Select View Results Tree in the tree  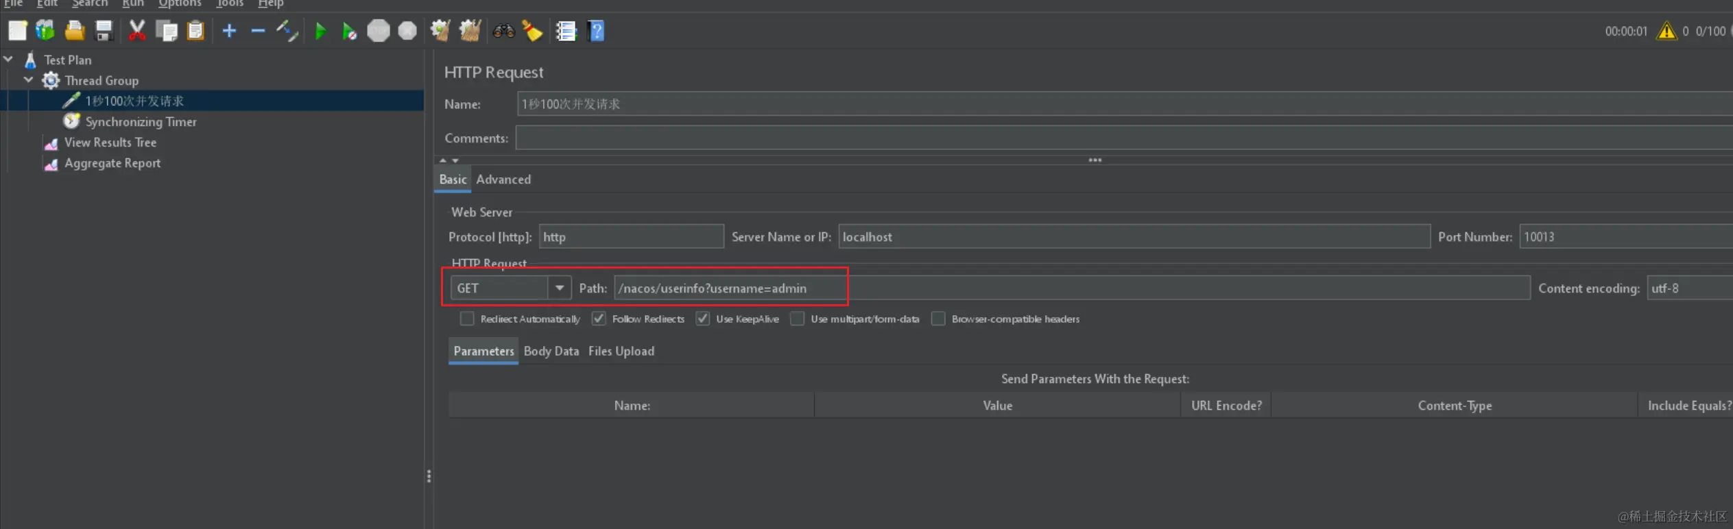click(110, 143)
